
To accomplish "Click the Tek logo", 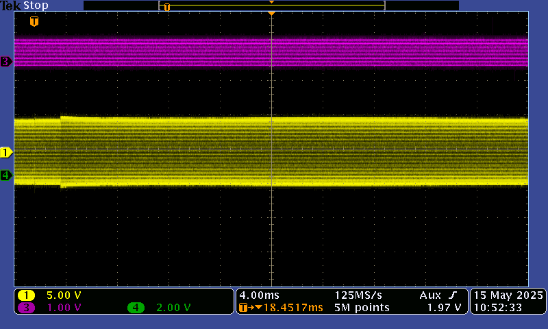I will pyautogui.click(x=10, y=5).
